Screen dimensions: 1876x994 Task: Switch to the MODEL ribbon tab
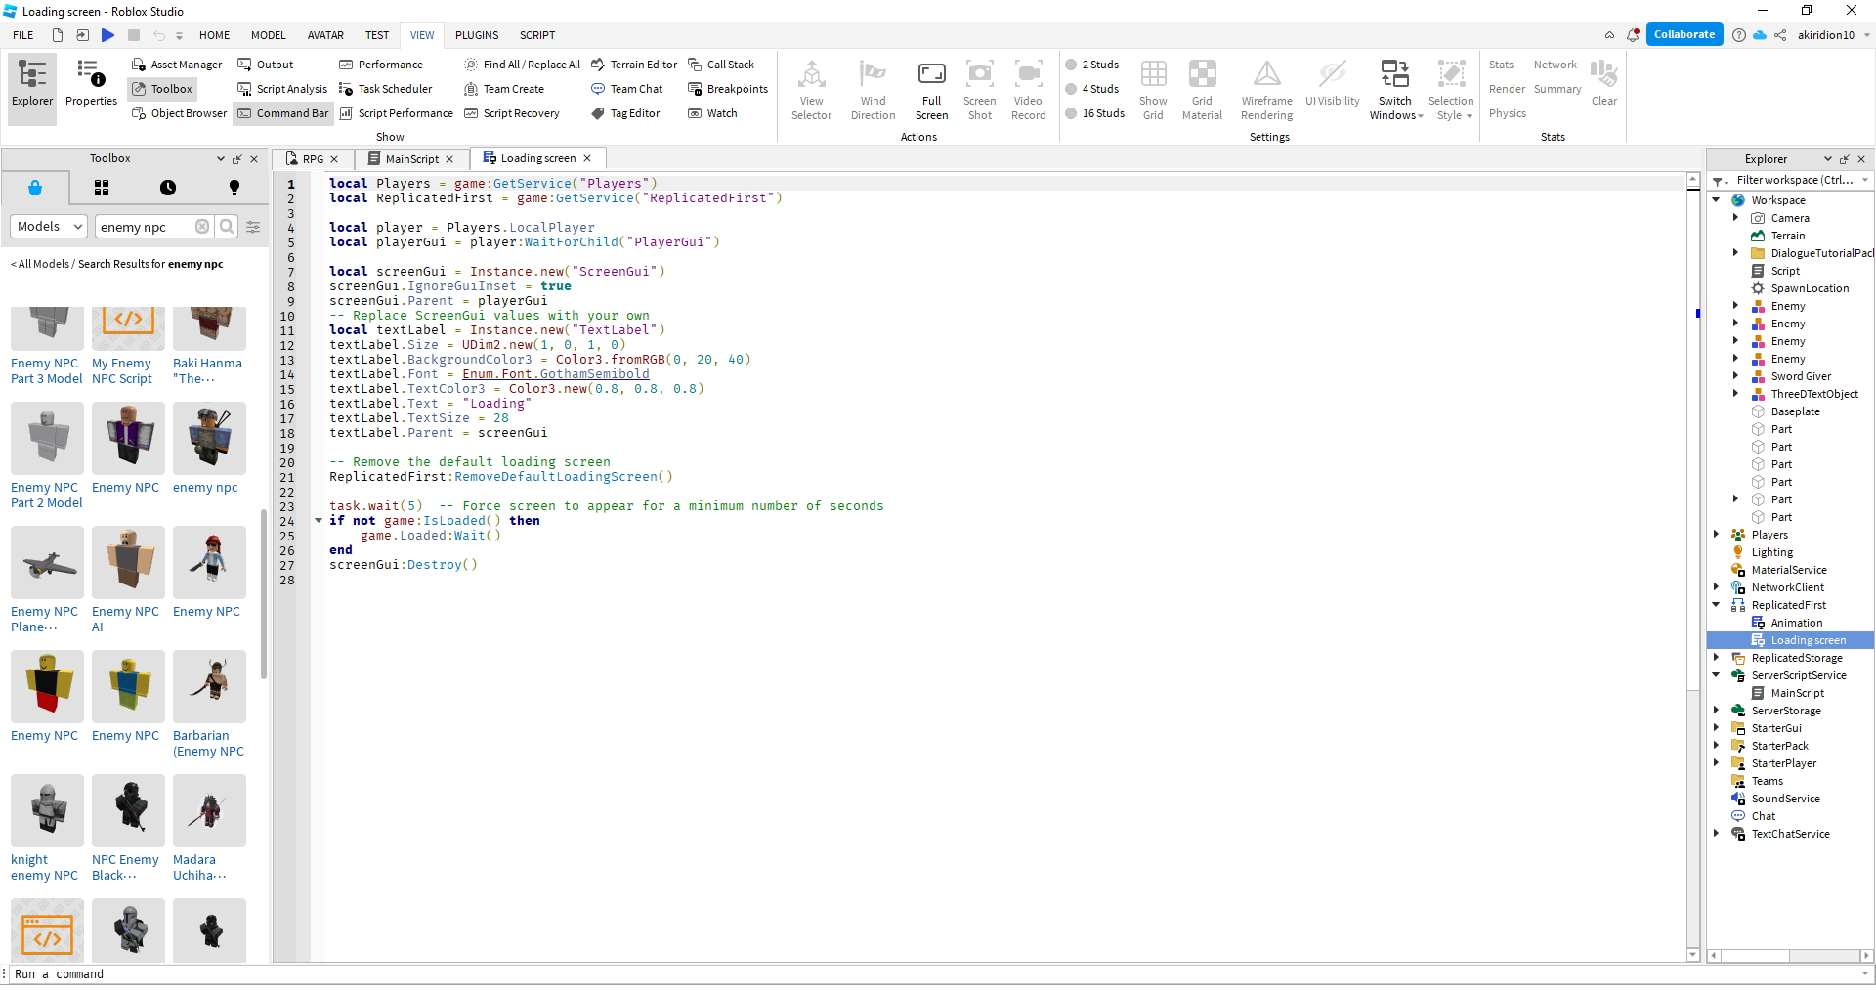268,35
